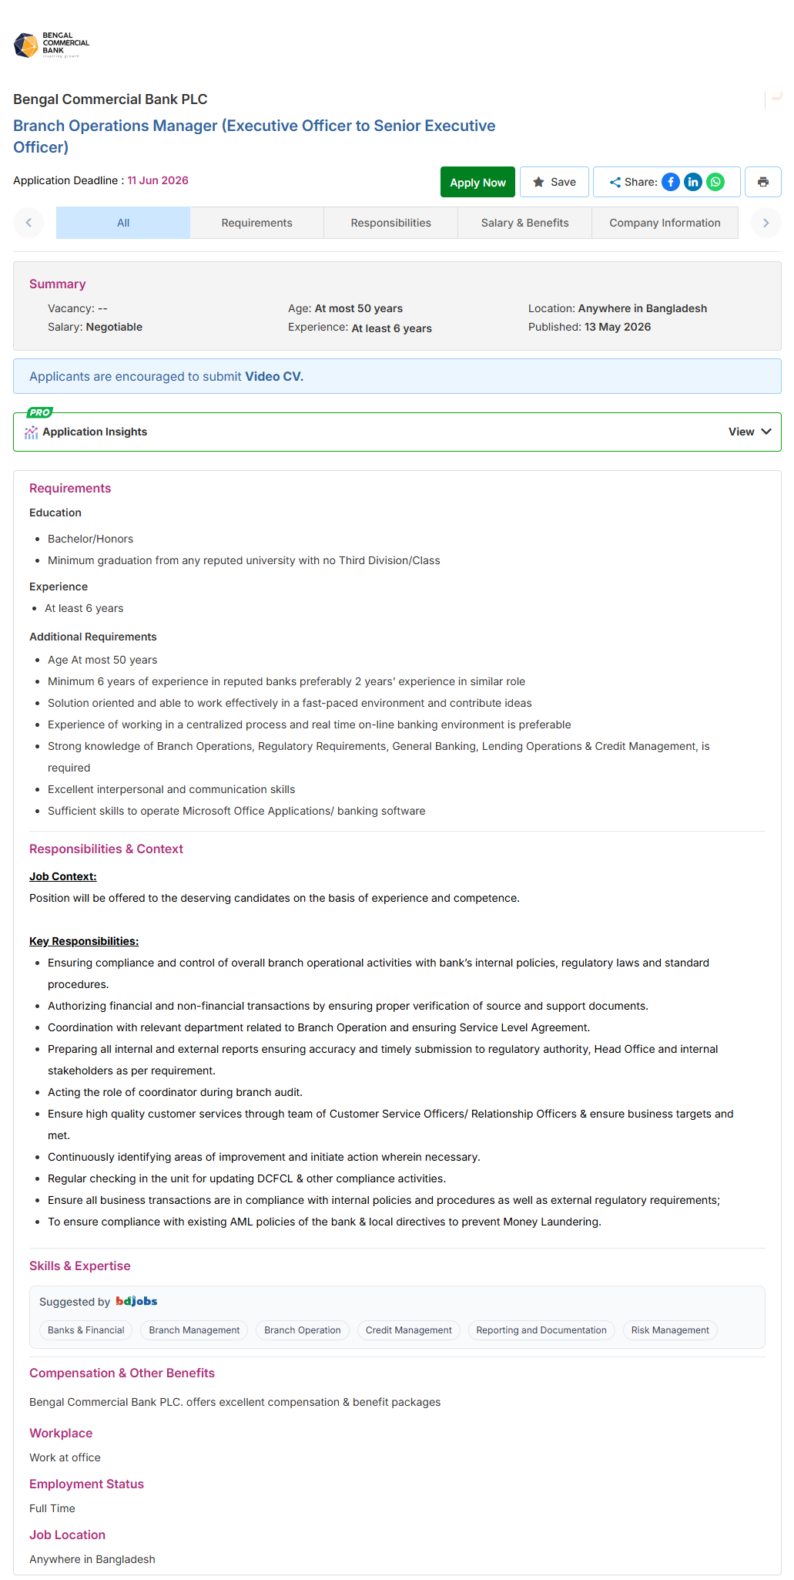This screenshot has width=794, height=1580.
Task: Share the job via WhatsApp
Action: click(715, 182)
